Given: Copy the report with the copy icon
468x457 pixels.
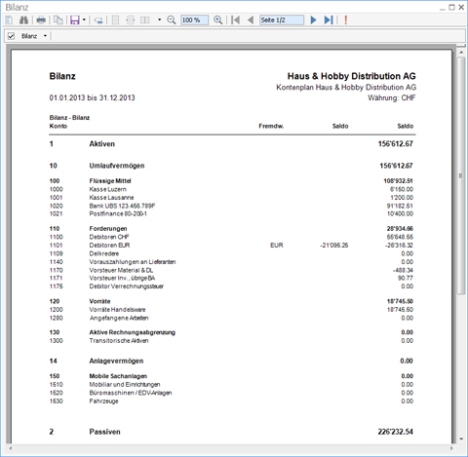Looking at the screenshot, I should (58, 20).
